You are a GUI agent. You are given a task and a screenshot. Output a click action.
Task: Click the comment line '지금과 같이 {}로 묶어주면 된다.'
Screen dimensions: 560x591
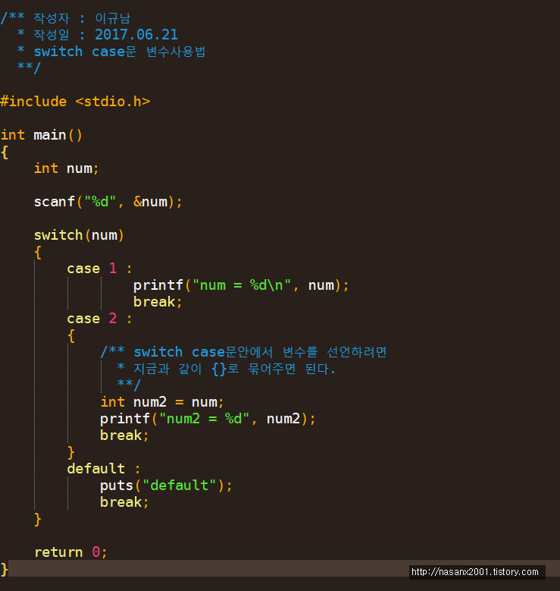[234, 369]
